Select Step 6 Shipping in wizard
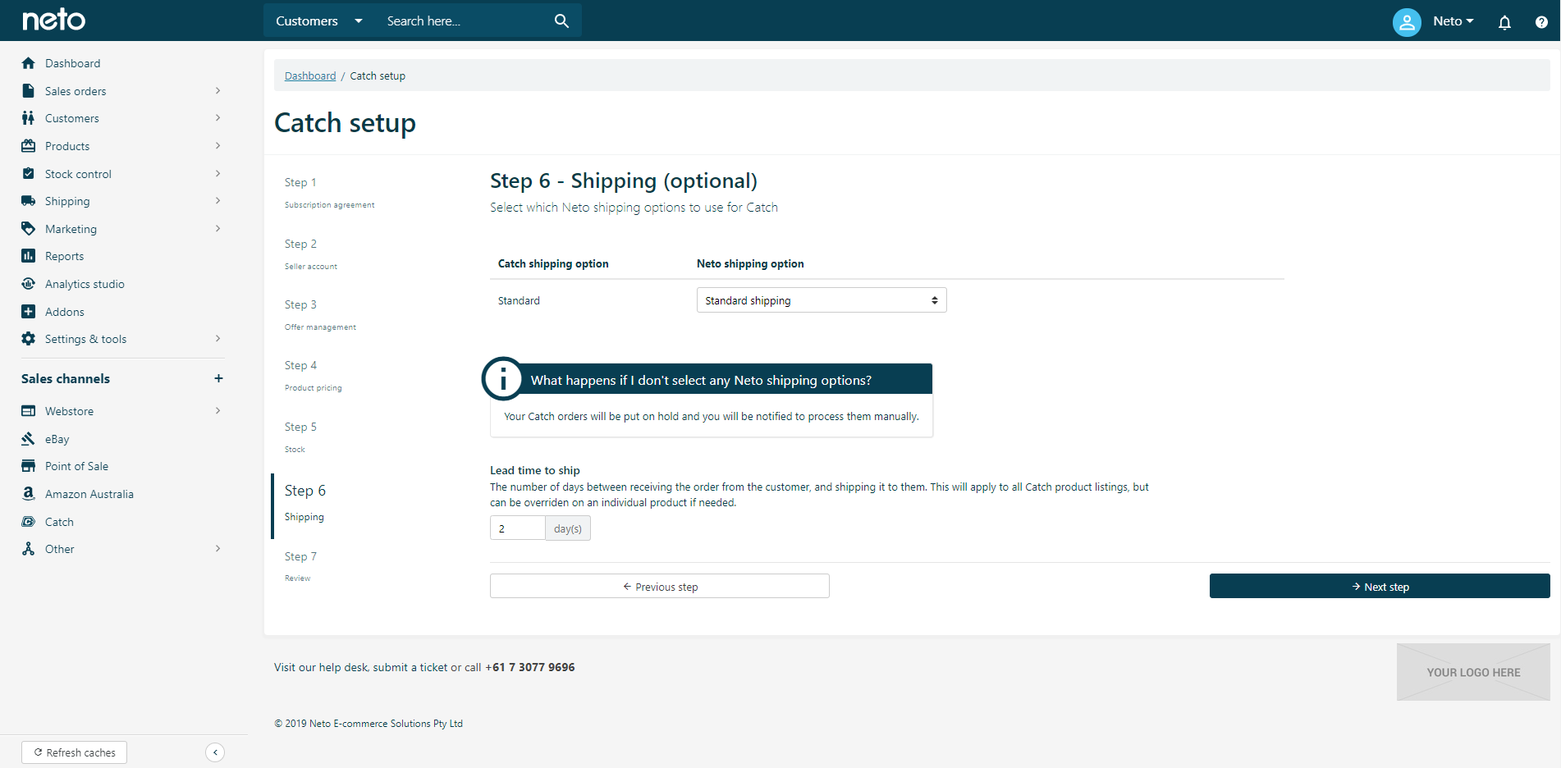Image resolution: width=1561 pixels, height=768 pixels. pos(305,502)
